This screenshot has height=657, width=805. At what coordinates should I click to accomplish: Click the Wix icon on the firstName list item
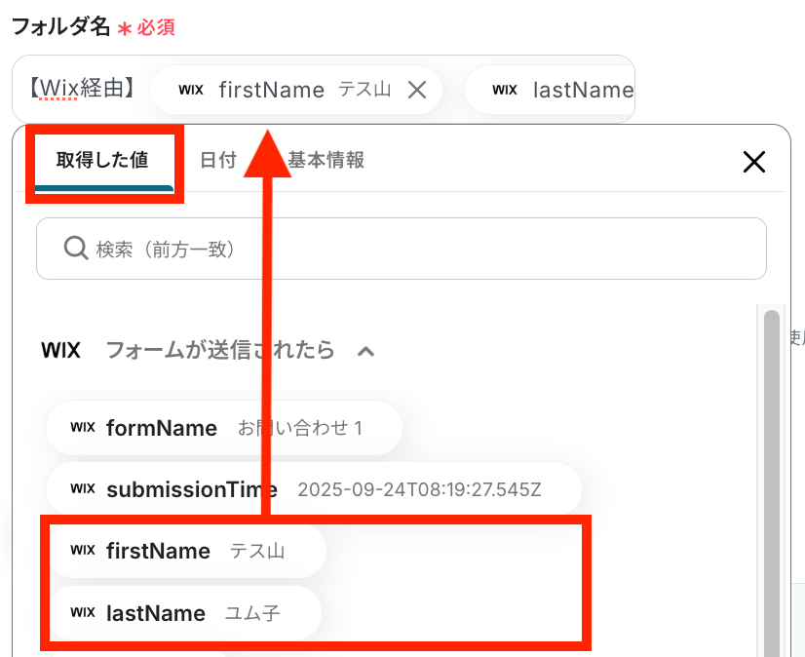[83, 550]
